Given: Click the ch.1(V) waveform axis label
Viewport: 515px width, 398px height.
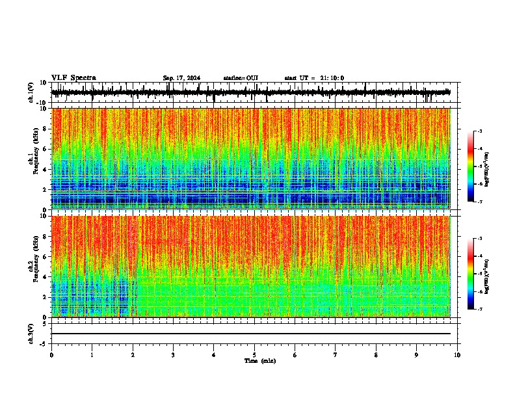Looking at the screenshot, I should click(31, 92).
